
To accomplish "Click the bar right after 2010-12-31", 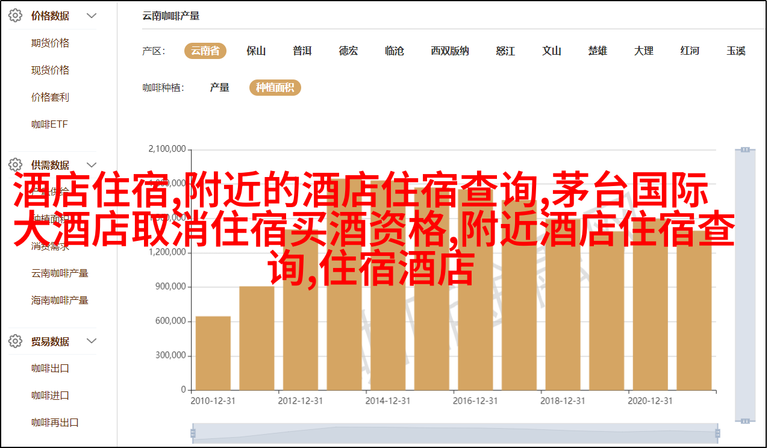I will (257, 338).
